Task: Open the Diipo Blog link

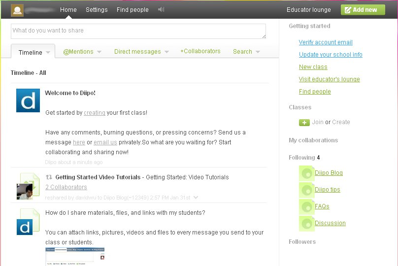Action: 329,173
